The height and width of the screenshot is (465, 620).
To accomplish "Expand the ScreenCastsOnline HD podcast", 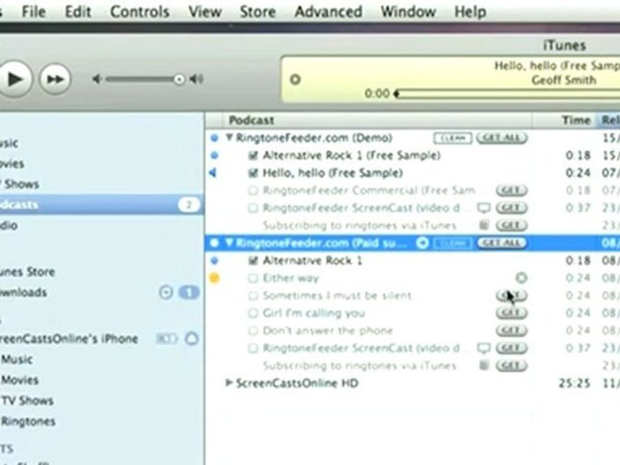I will pyautogui.click(x=229, y=382).
